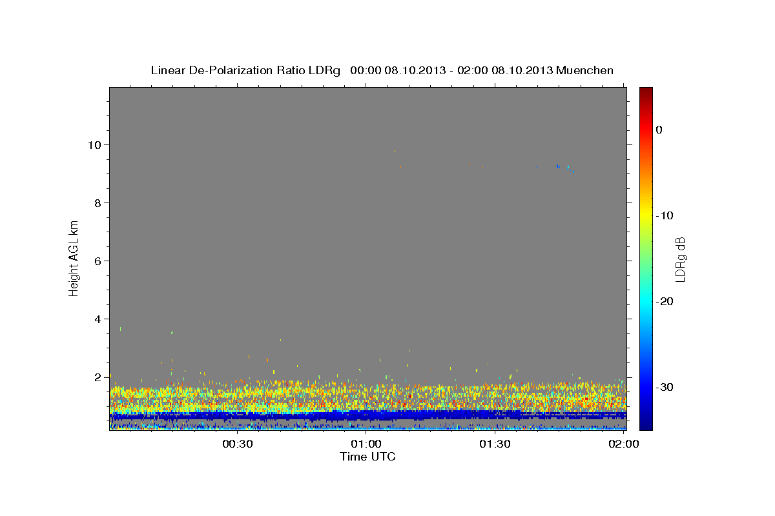Screen dimensions: 775x516
Task: Click the dark blue low-LDR layer in plot
Action: (x=367, y=415)
